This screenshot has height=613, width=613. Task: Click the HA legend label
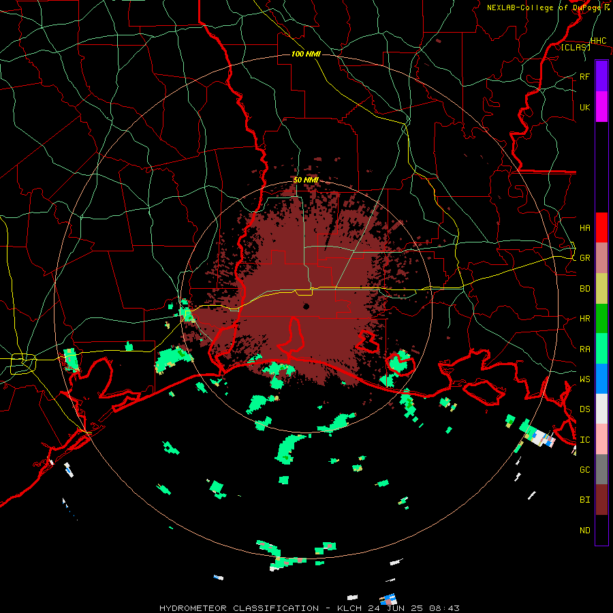[585, 227]
